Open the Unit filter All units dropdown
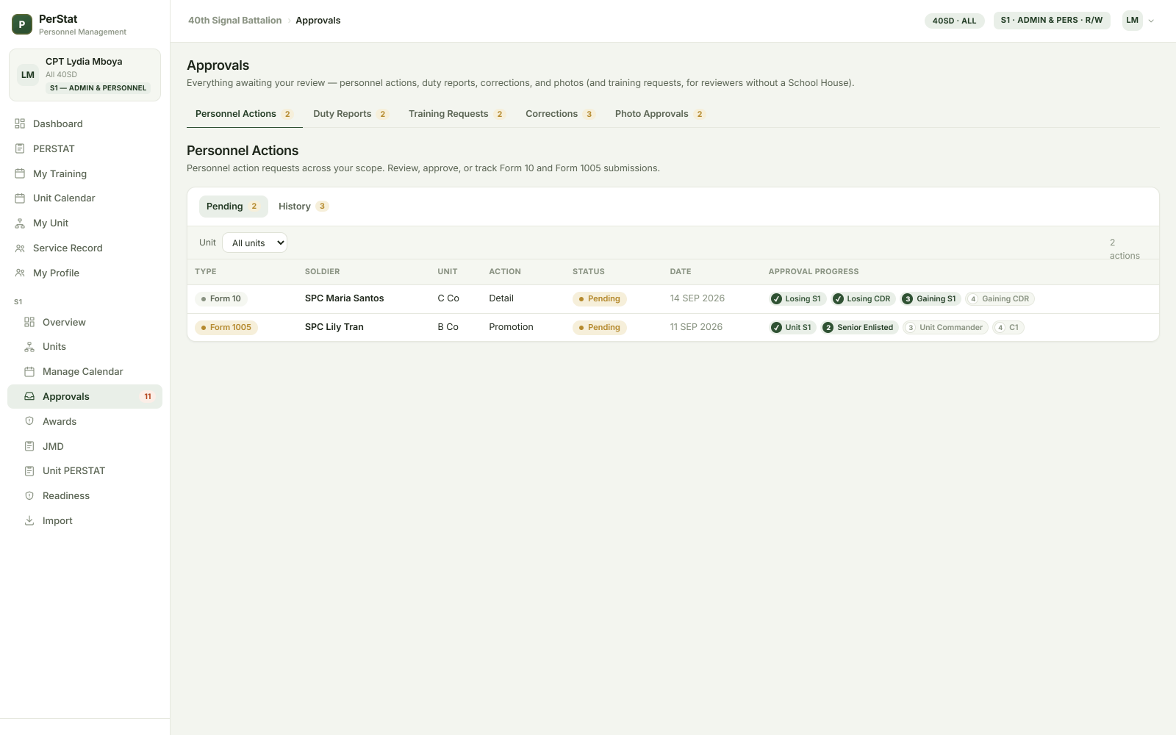Screen dimensions: 1176x735 [x=254, y=243]
